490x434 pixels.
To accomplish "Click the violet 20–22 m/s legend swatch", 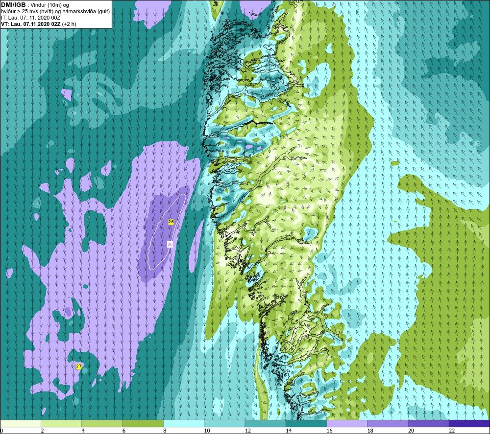I will pos(428,423).
